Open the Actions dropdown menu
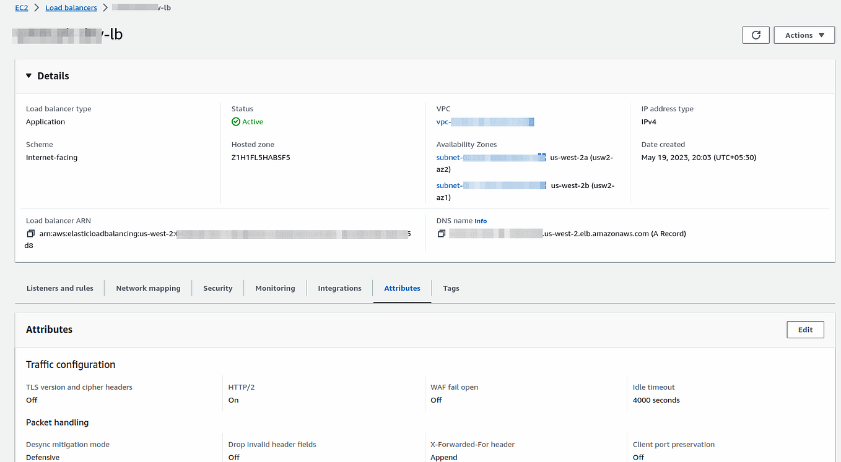This screenshot has height=462, width=841. point(804,35)
